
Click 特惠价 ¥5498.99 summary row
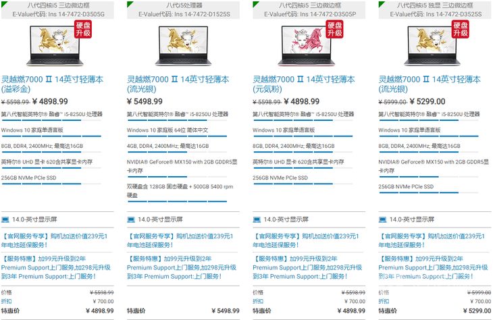pos(183,311)
